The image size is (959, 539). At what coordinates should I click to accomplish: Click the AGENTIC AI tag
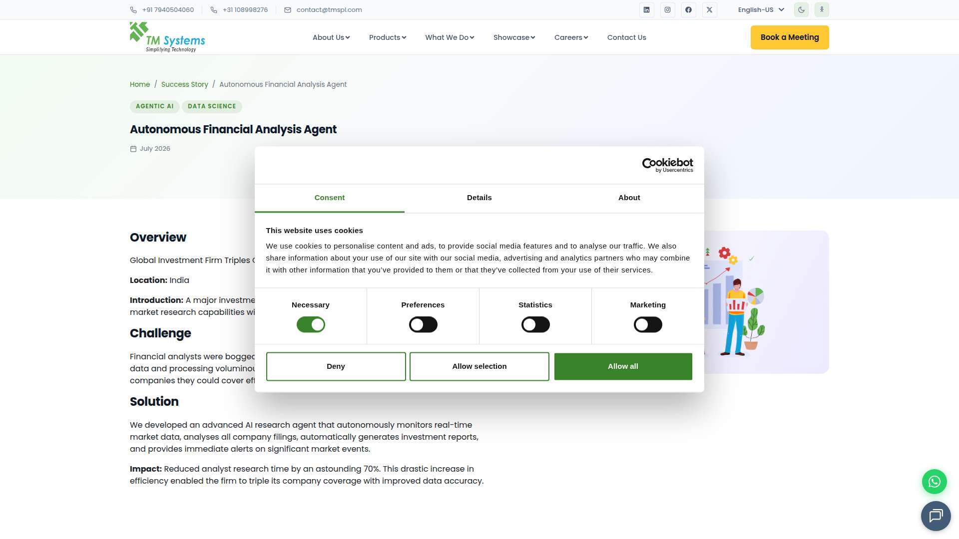pyautogui.click(x=155, y=106)
